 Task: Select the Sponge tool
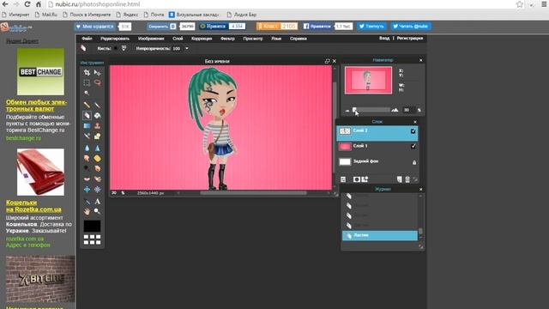click(x=97, y=158)
